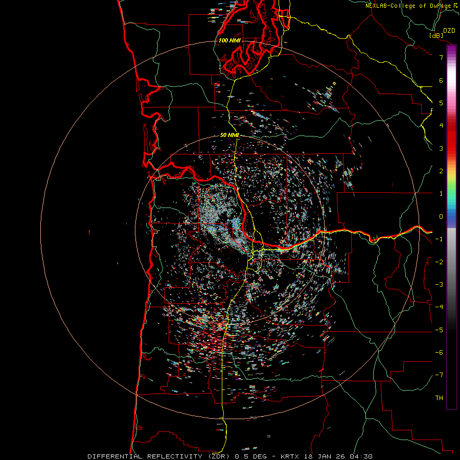Click the 1 value on color scale
460x460 pixels.
[441, 194]
